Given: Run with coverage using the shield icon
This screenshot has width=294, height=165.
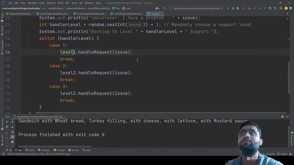Looking at the screenshot, I should [238, 8].
